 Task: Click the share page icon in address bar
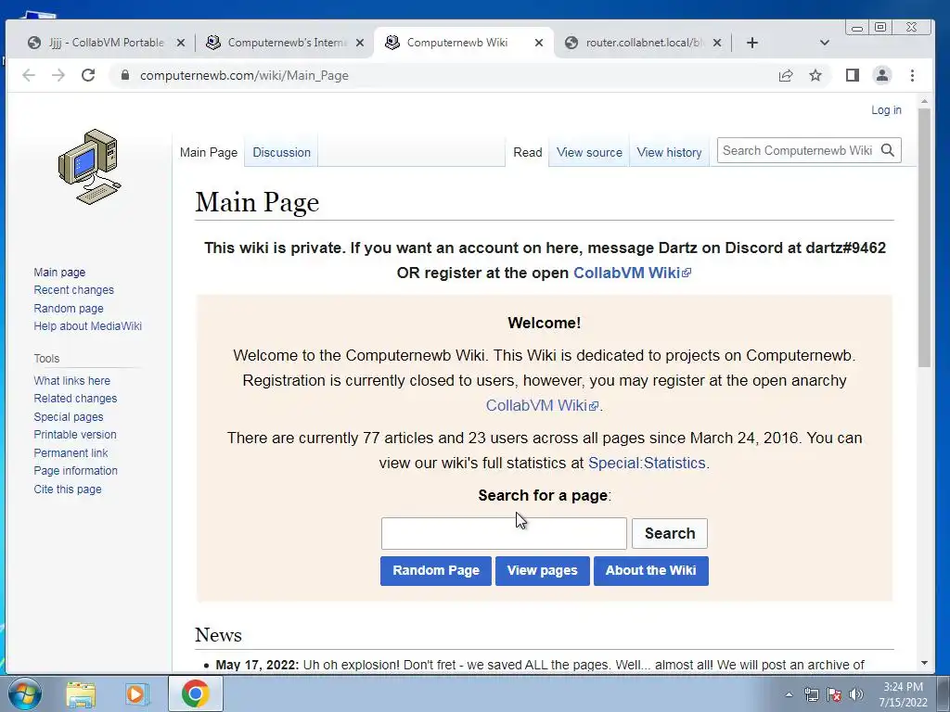click(x=786, y=75)
